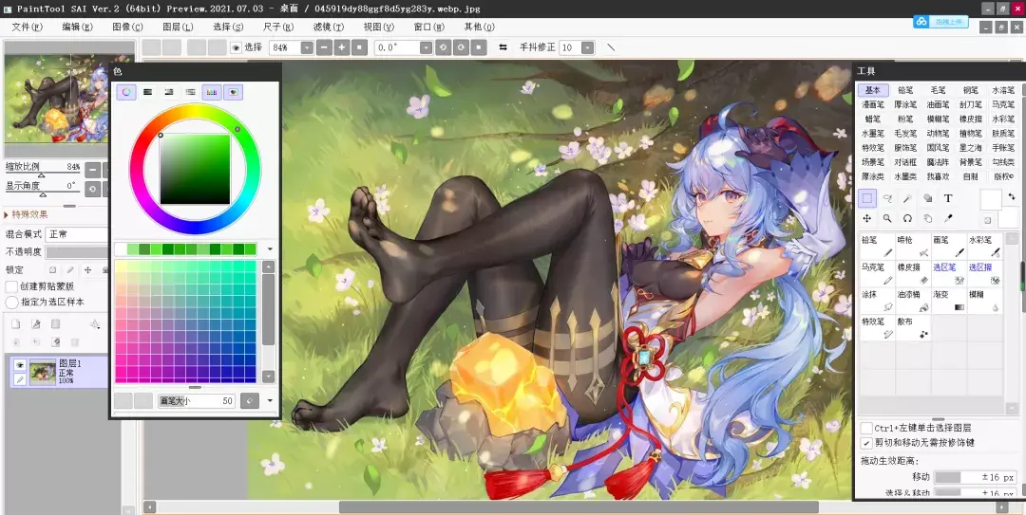1026x515 pixels.
Task: Choose the 橡皮擦 eraser in brush grid
Action: pos(913,274)
